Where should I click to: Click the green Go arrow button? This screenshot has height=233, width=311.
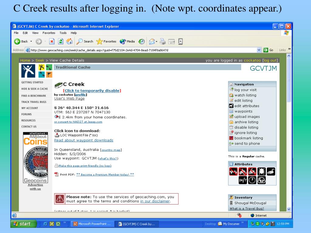coord(265,50)
